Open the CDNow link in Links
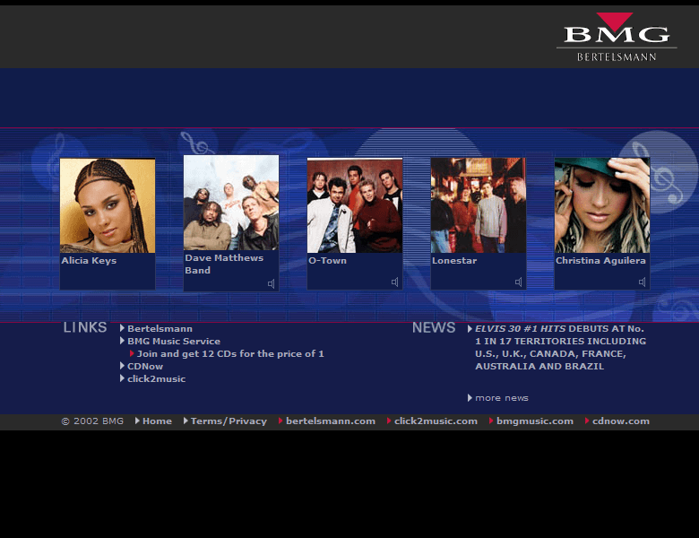 pos(145,366)
